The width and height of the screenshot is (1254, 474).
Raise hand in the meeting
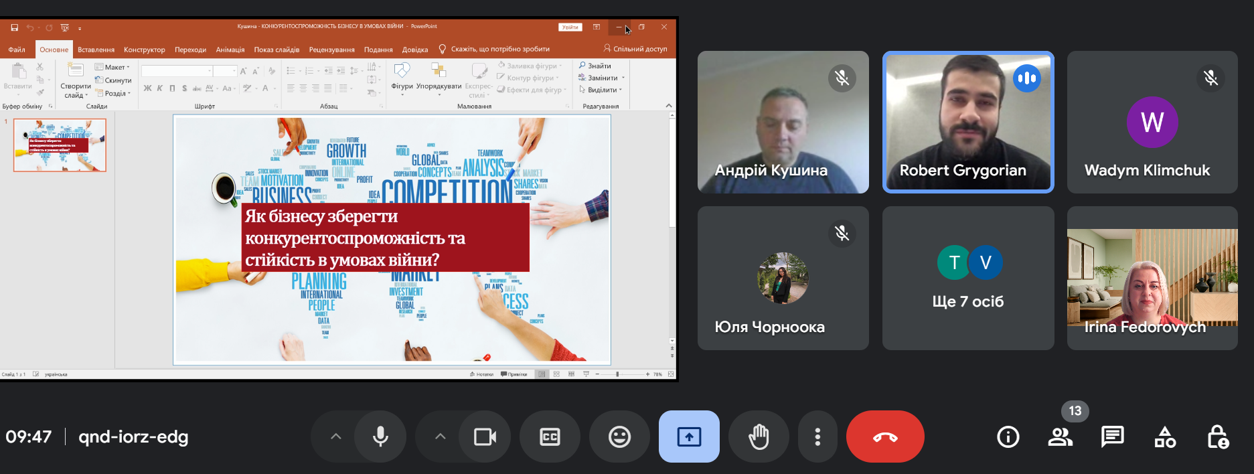[759, 437]
